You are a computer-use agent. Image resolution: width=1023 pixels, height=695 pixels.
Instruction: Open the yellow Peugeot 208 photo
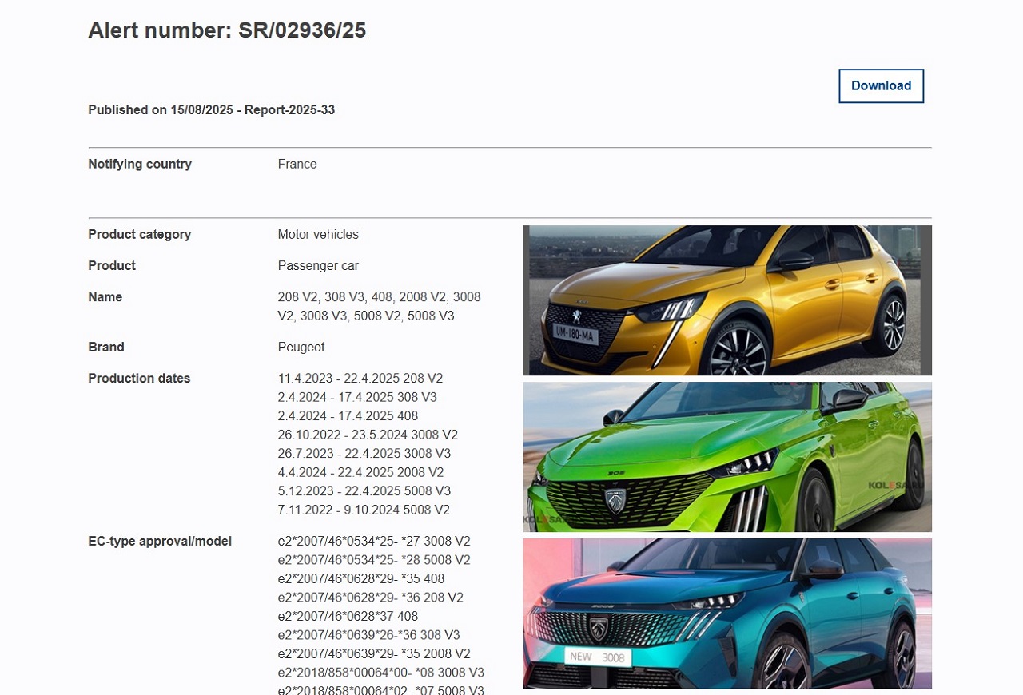click(x=727, y=300)
